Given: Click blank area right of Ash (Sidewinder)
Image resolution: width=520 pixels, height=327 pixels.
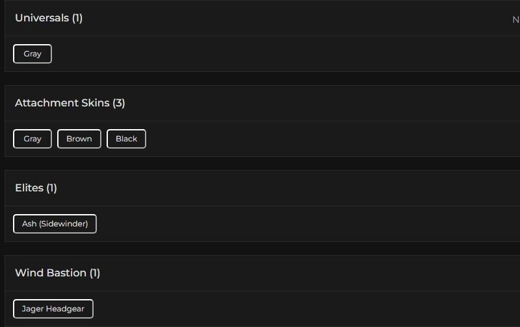Looking at the screenshot, I should click(292, 224).
